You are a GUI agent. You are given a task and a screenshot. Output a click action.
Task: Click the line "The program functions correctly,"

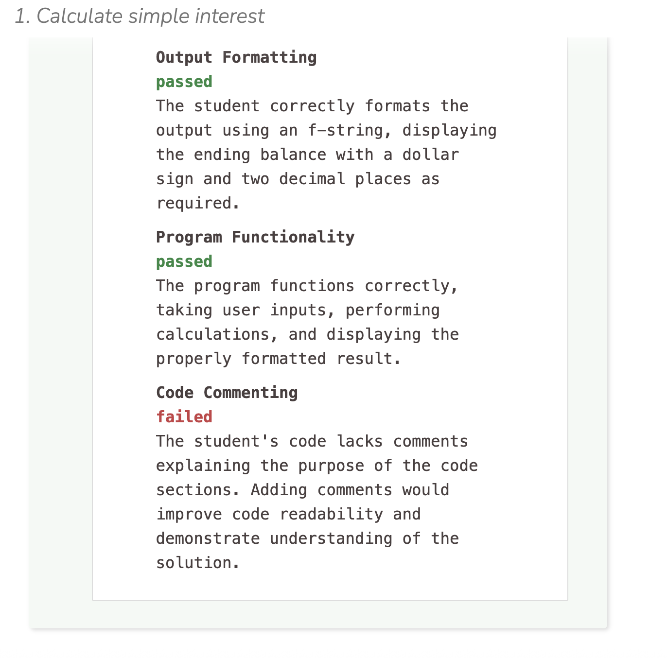[307, 286]
